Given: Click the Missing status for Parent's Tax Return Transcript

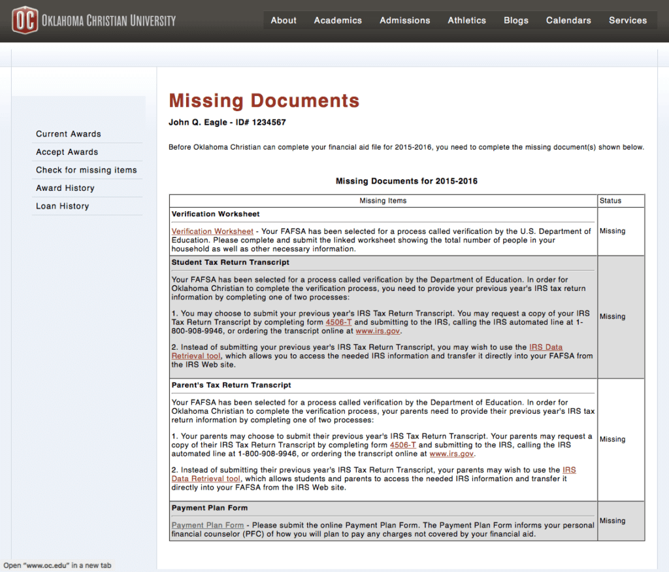Looking at the screenshot, I should tap(612, 439).
